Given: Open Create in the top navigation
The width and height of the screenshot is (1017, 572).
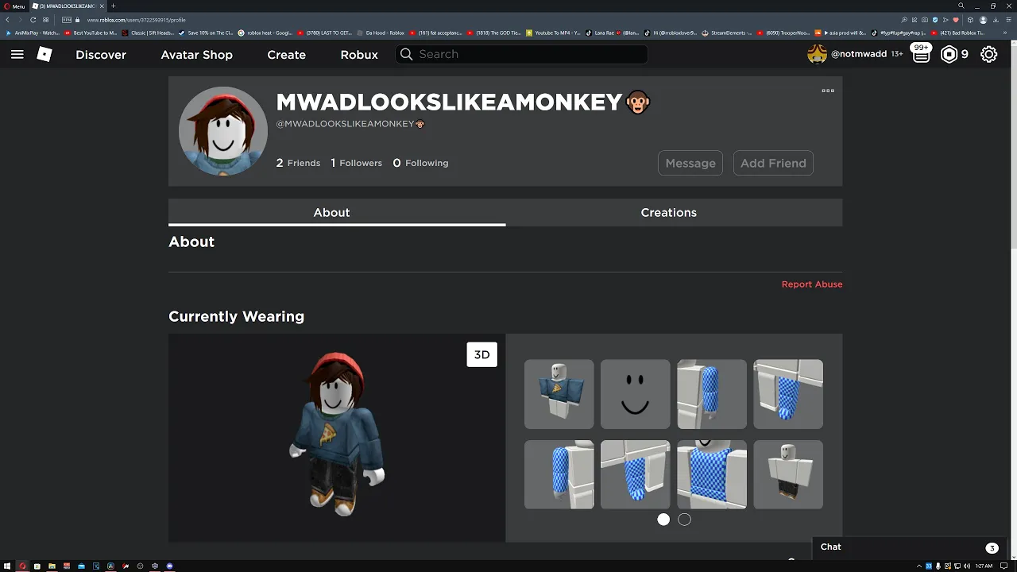Looking at the screenshot, I should point(286,54).
